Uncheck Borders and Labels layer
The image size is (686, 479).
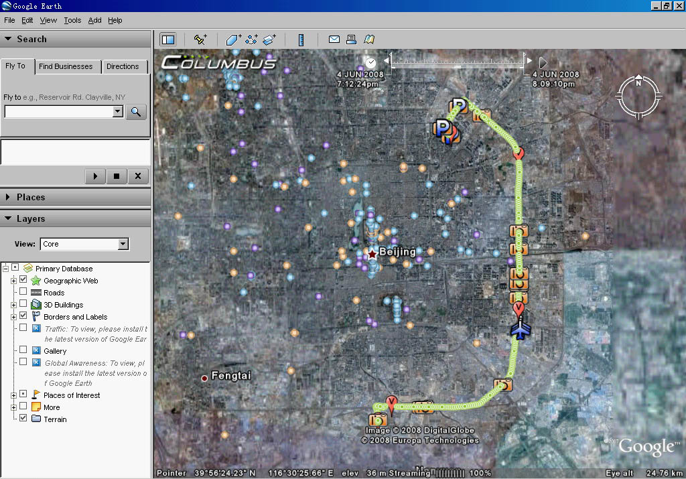(23, 316)
